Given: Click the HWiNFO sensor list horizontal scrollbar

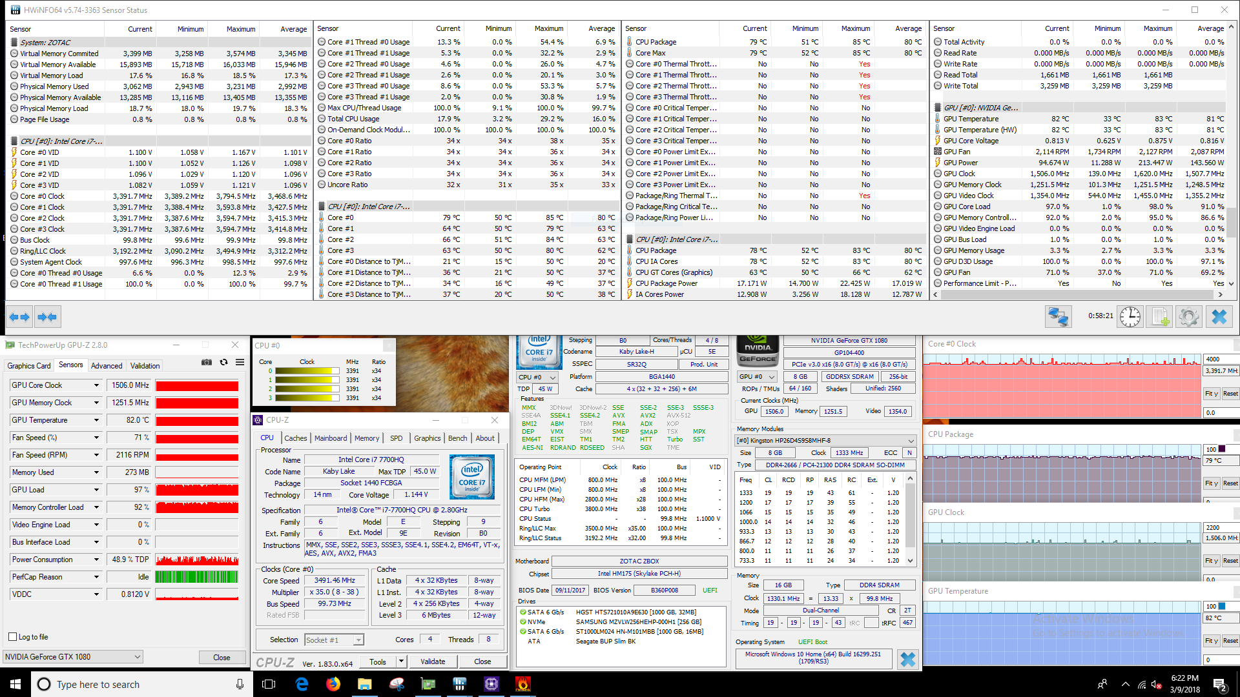Looking at the screenshot, I should coord(1079,294).
